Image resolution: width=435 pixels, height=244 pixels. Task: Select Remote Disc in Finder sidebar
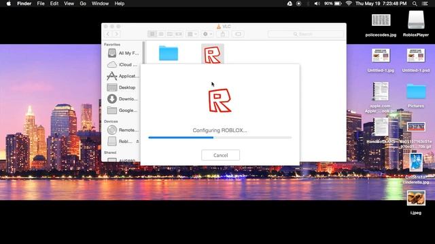[123, 129]
